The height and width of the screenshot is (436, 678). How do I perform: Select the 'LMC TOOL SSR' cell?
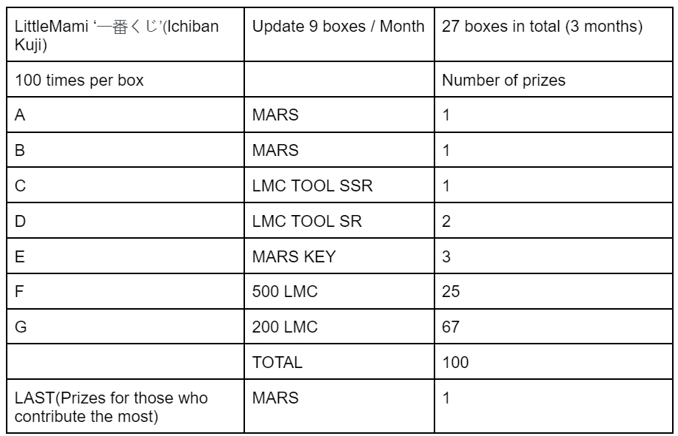pyautogui.click(x=339, y=185)
